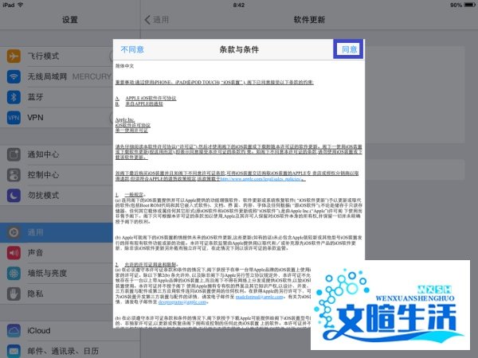The height and width of the screenshot is (358, 478).
Task: Select the 控制中心 row label
Action: tap(43, 175)
